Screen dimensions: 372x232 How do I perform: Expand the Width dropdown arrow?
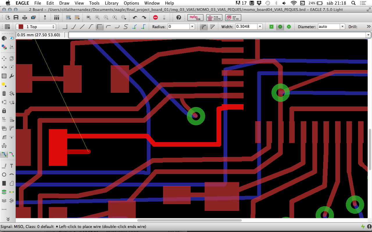click(x=260, y=27)
